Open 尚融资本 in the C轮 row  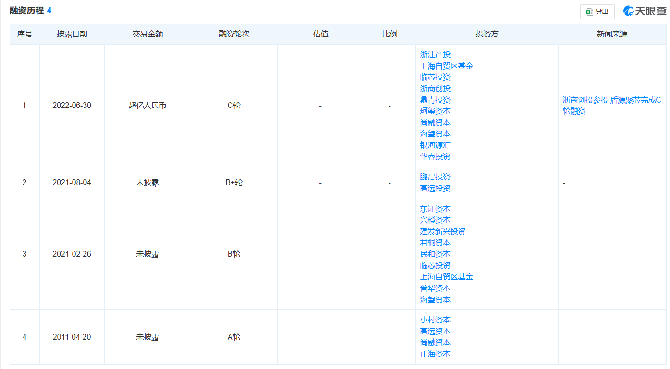pos(435,122)
